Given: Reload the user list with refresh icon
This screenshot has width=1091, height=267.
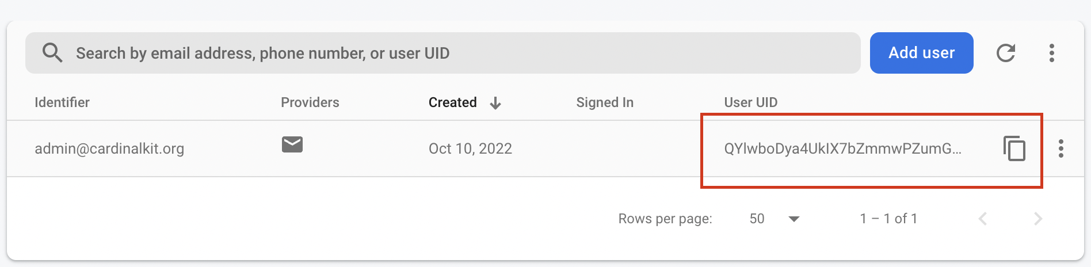Looking at the screenshot, I should point(1005,53).
